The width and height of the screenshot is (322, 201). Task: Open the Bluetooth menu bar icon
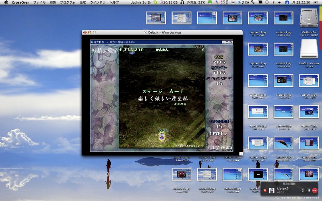(x=274, y=2)
